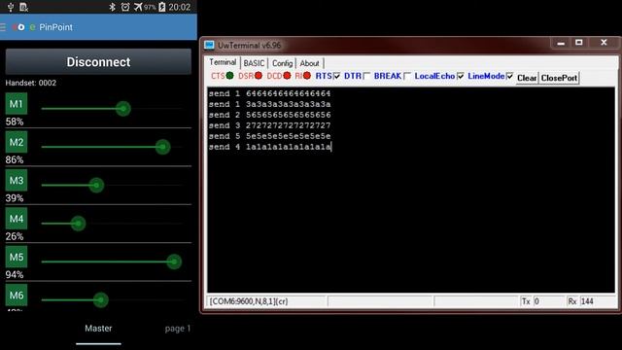Click the ClosePort button
Screen dimensions: 622x350
[x=559, y=78]
